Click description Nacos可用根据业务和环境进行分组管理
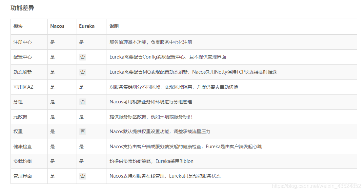This screenshot has height=192, width=364. click(151, 102)
